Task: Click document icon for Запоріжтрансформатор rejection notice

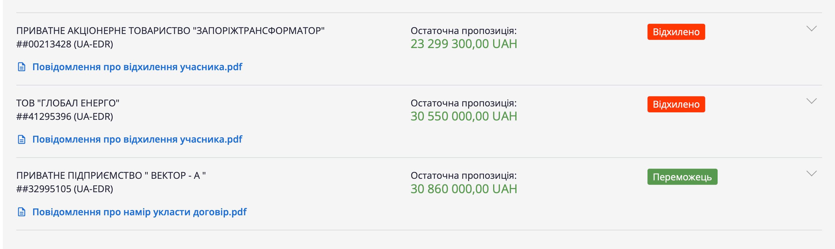Action: click(22, 67)
